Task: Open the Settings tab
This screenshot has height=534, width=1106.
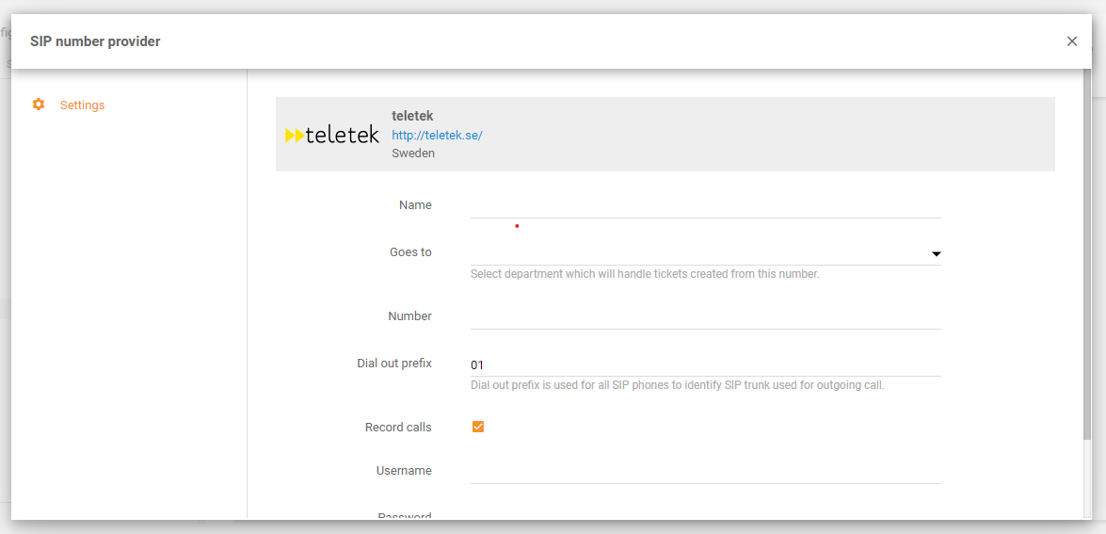Action: click(x=82, y=105)
